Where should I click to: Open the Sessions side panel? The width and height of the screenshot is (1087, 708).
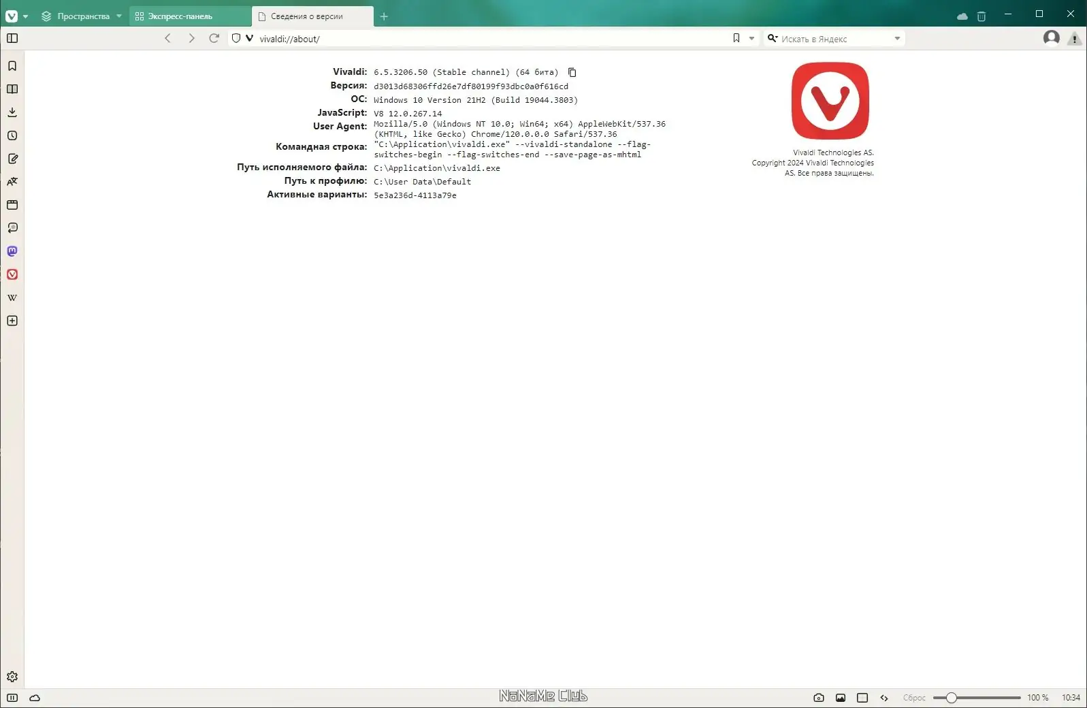click(x=12, y=228)
